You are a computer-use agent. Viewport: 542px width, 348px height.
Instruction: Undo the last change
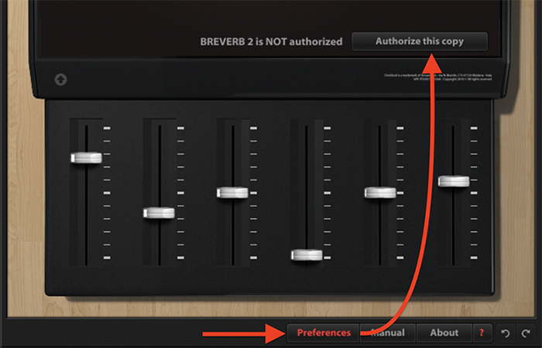click(506, 333)
